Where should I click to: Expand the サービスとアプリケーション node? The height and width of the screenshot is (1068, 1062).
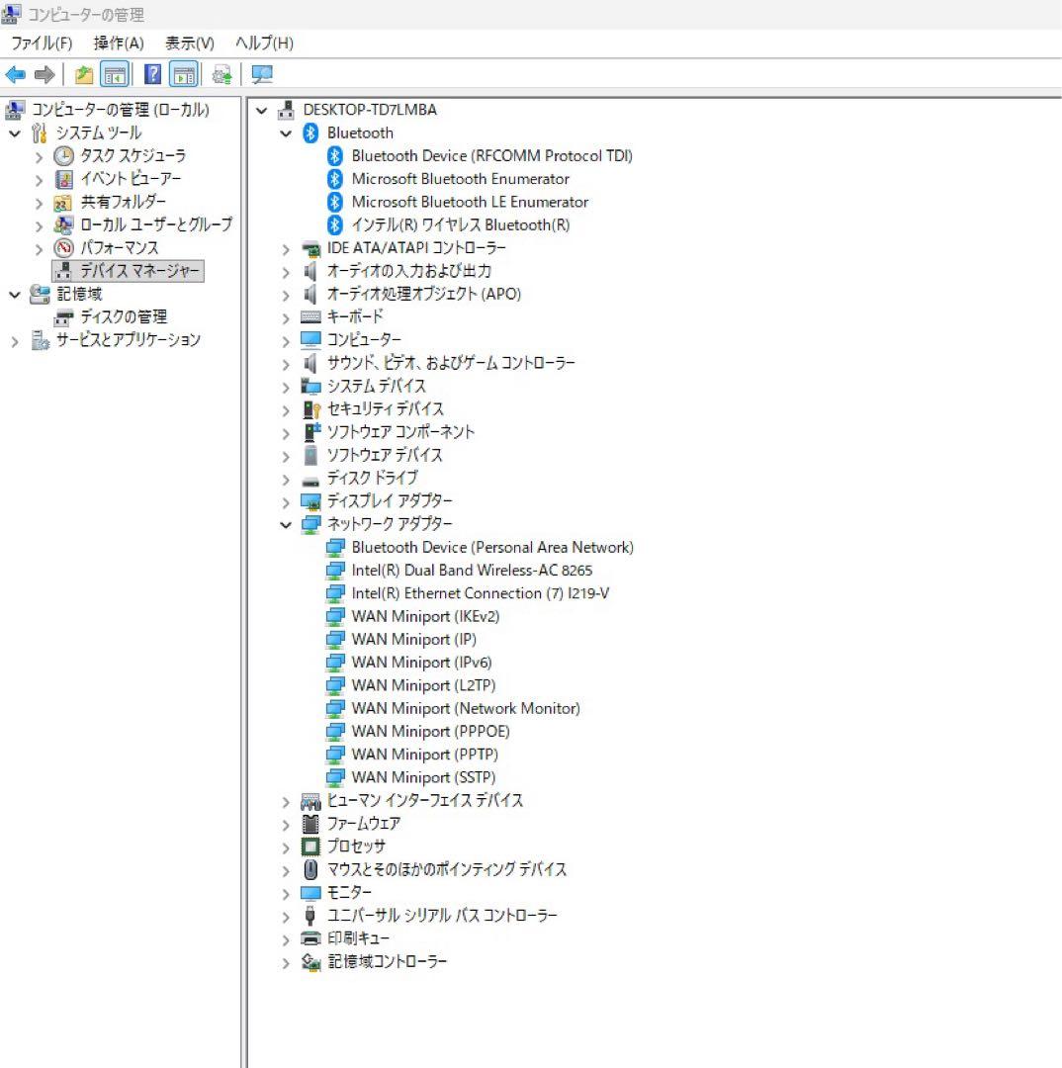14,340
